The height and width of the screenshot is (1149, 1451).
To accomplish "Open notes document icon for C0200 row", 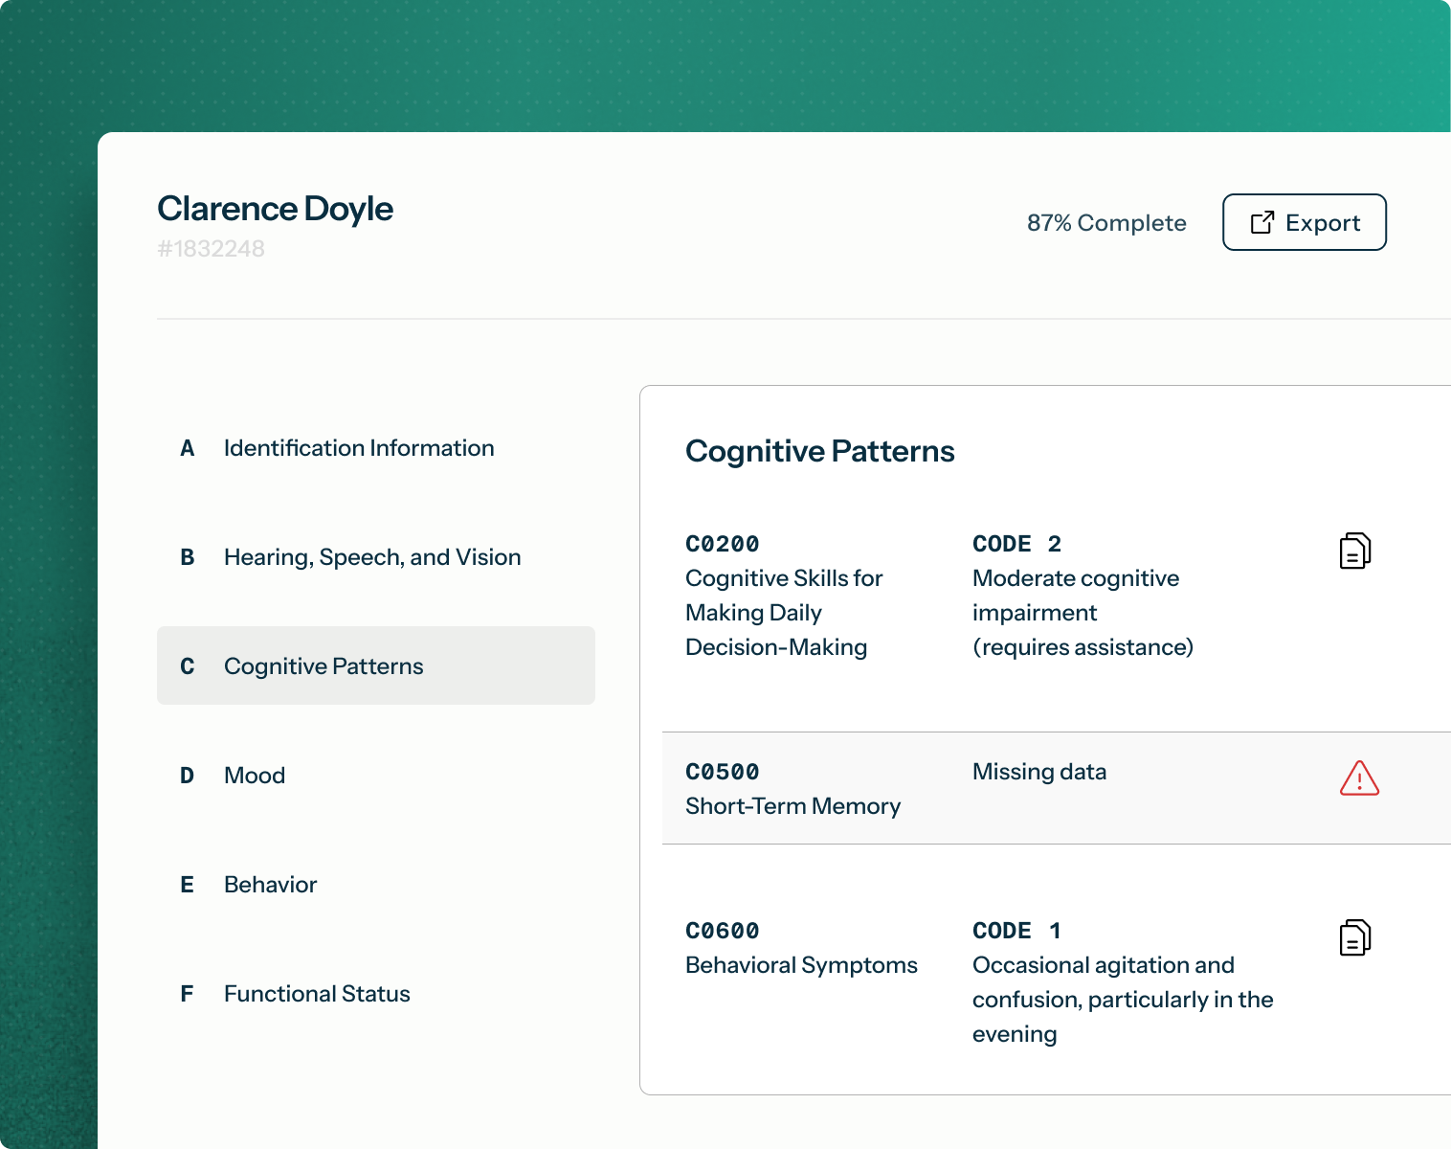I will (x=1355, y=551).
